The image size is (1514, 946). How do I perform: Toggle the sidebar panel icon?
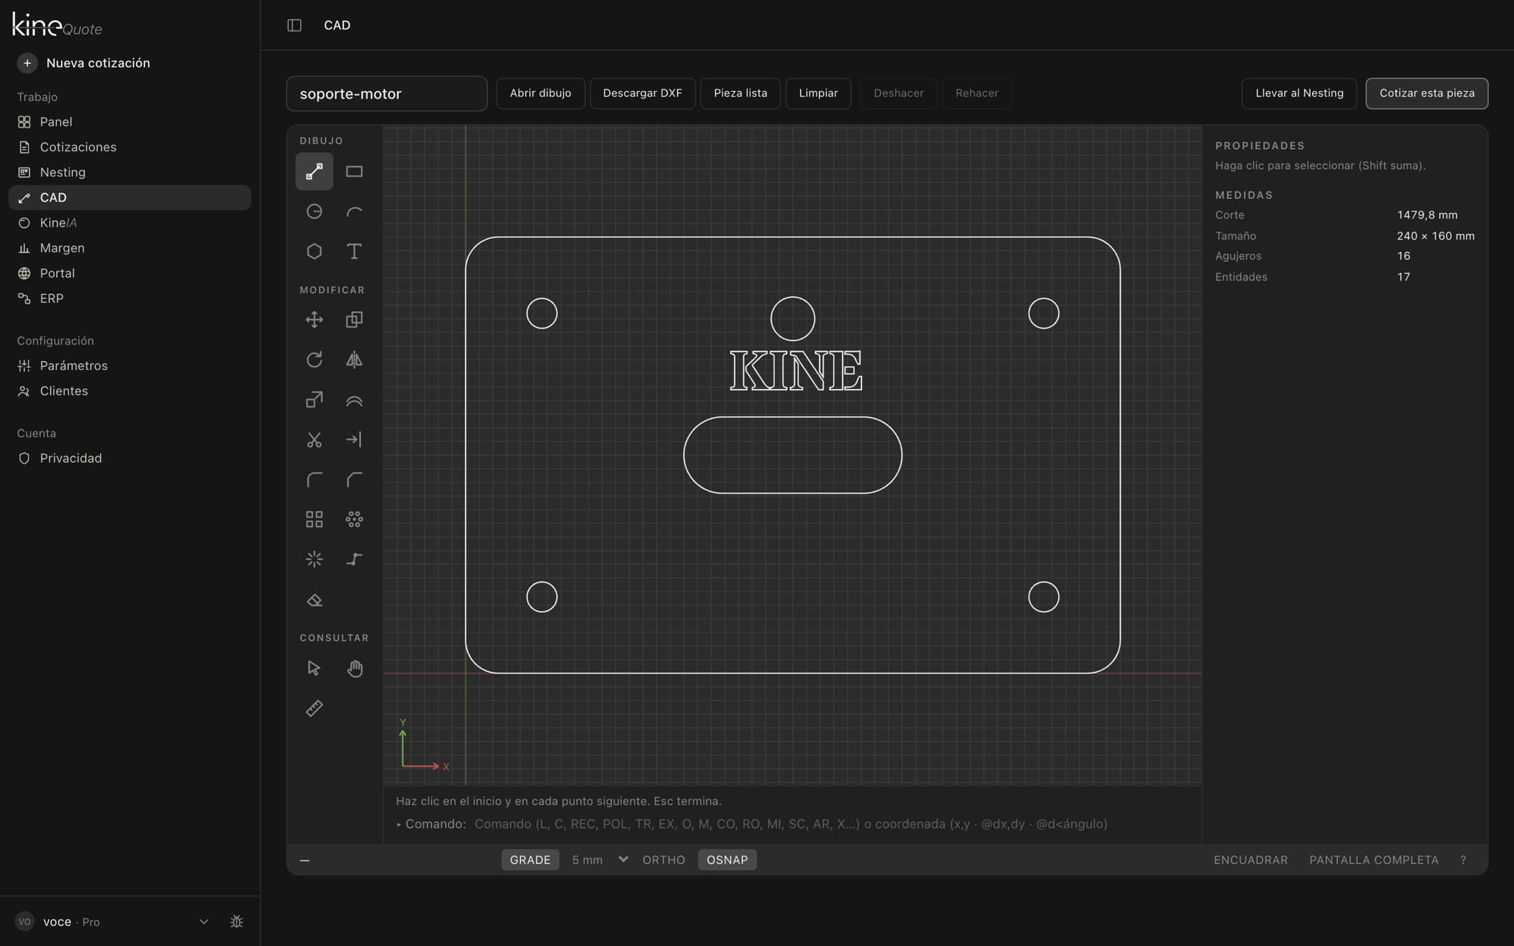click(294, 25)
